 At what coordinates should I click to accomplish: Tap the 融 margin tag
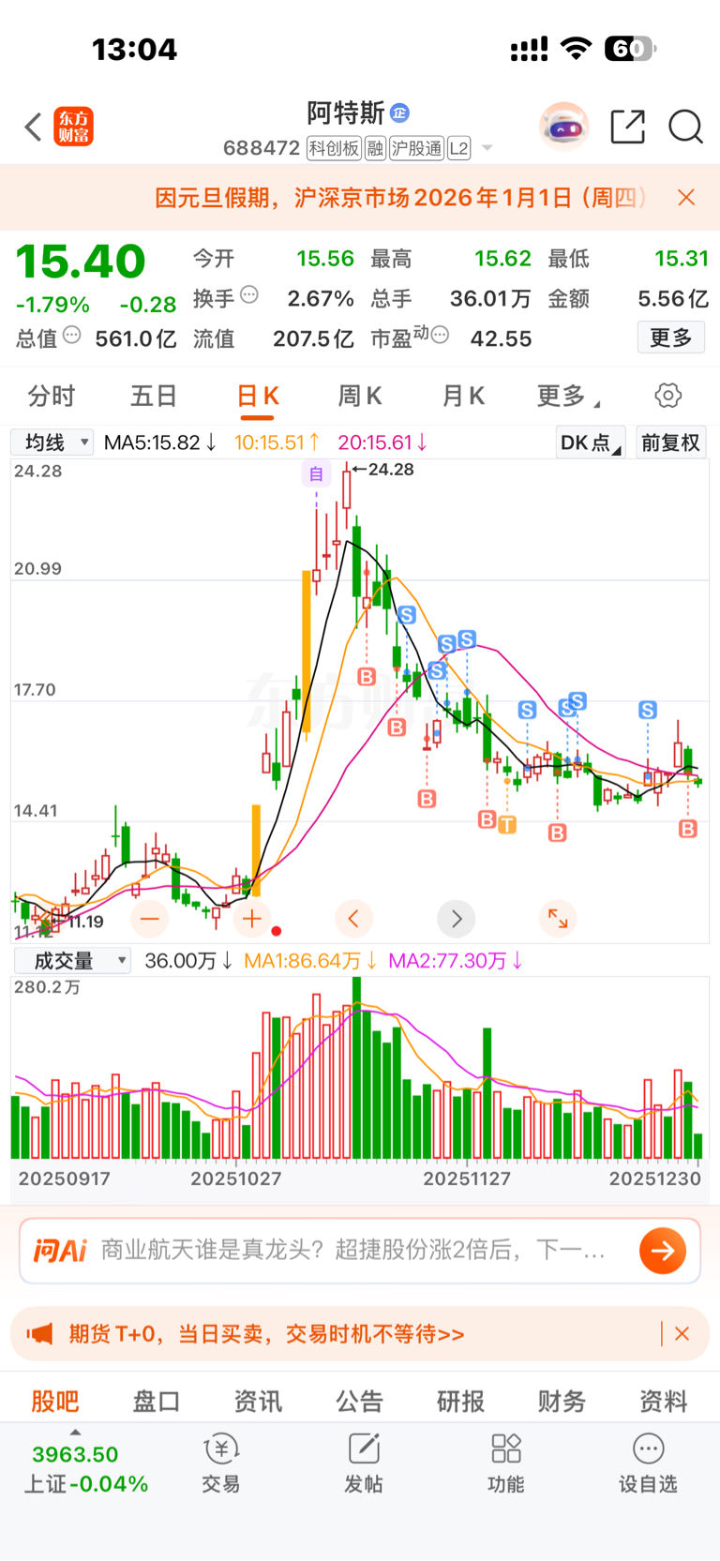pos(375,148)
